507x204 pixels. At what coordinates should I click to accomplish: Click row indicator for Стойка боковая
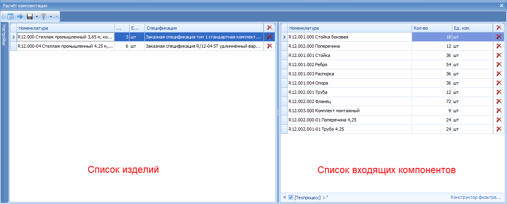point(284,37)
